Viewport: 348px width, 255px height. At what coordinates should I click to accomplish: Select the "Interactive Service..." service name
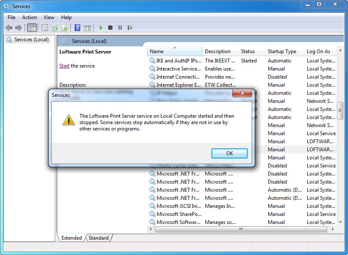(178, 69)
